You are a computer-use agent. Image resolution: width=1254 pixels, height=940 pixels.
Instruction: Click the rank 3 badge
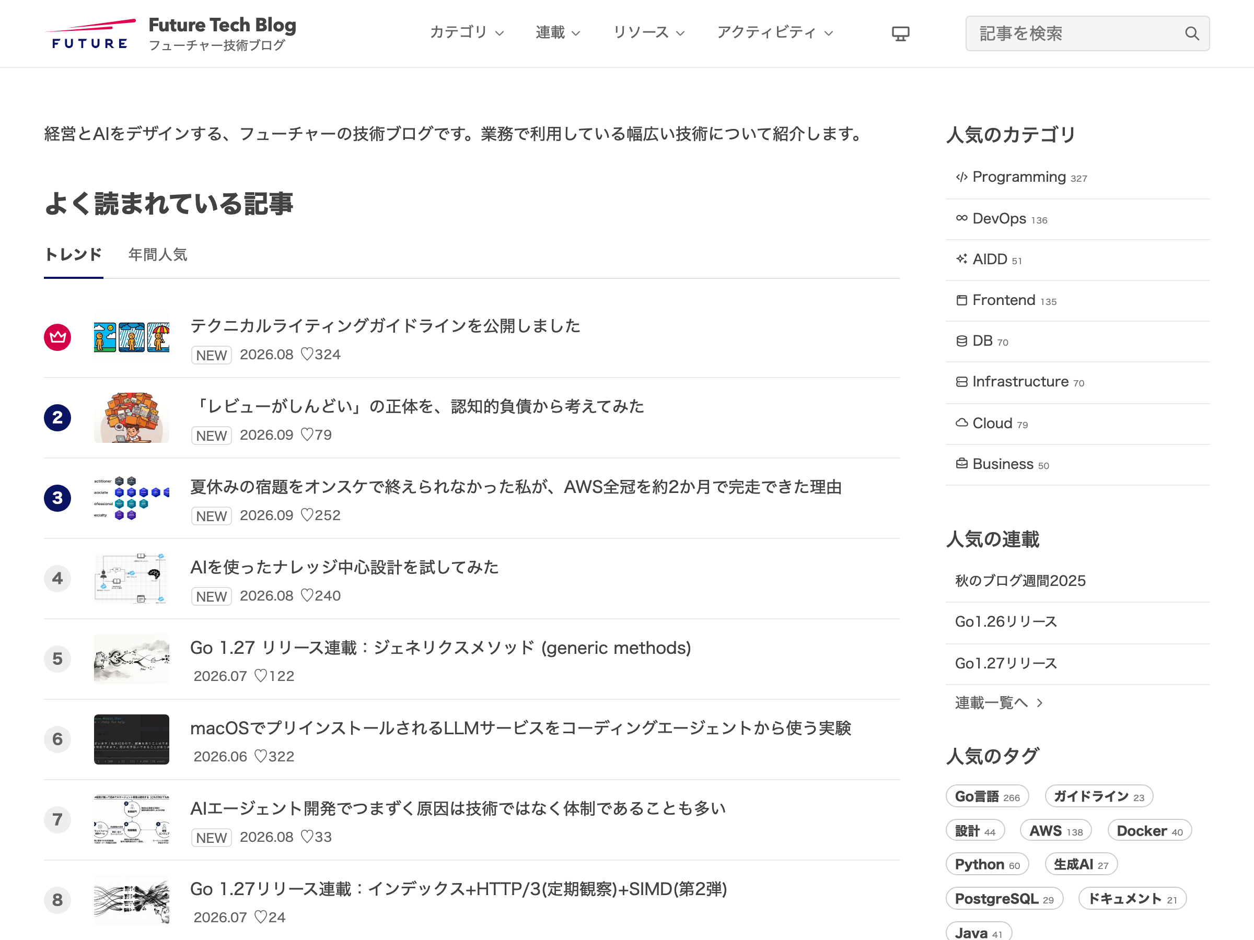tap(57, 498)
